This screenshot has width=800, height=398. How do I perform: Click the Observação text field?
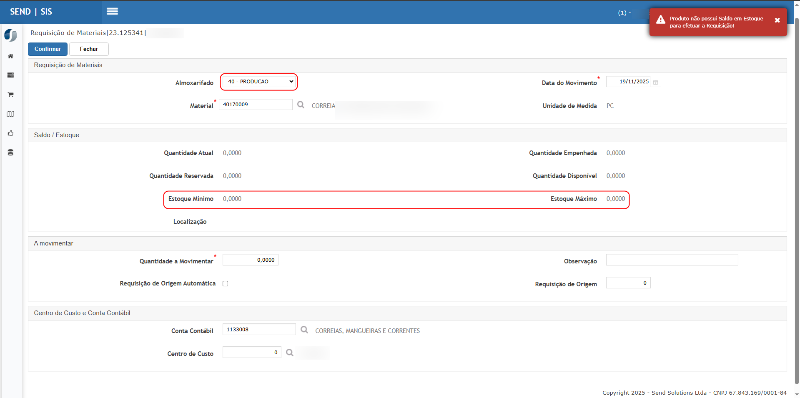[672, 260]
